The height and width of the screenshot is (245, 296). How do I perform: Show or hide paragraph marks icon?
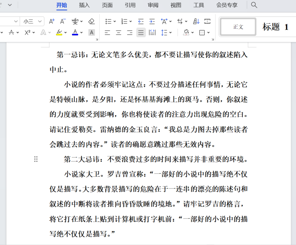[207, 21]
